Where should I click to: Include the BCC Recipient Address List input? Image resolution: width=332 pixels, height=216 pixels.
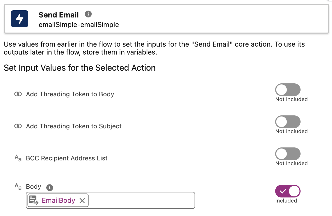tap(288, 154)
